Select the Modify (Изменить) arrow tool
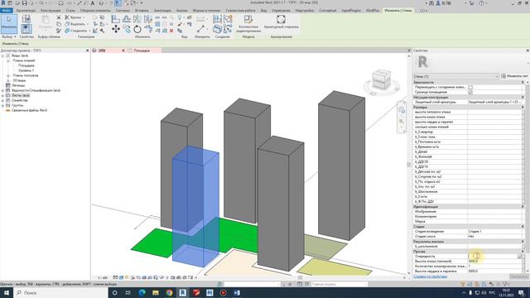 (x=9, y=24)
